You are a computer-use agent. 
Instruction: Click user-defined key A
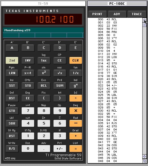pos(12,48)
